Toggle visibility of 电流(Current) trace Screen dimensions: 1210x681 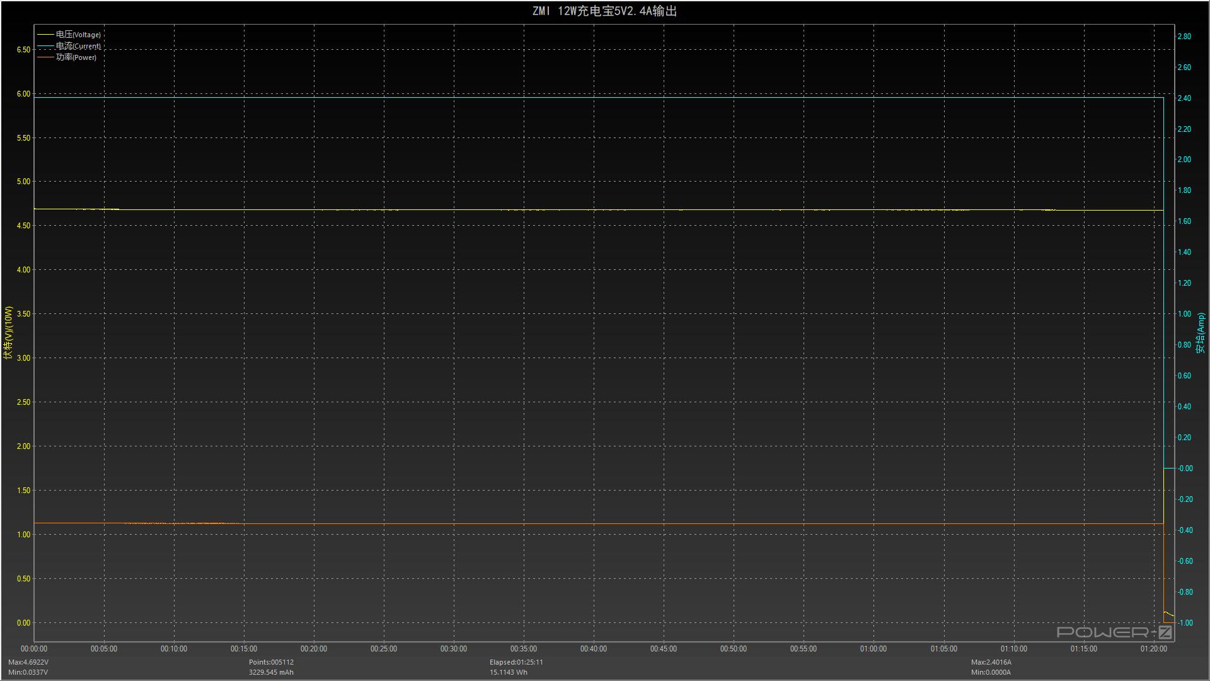point(77,46)
